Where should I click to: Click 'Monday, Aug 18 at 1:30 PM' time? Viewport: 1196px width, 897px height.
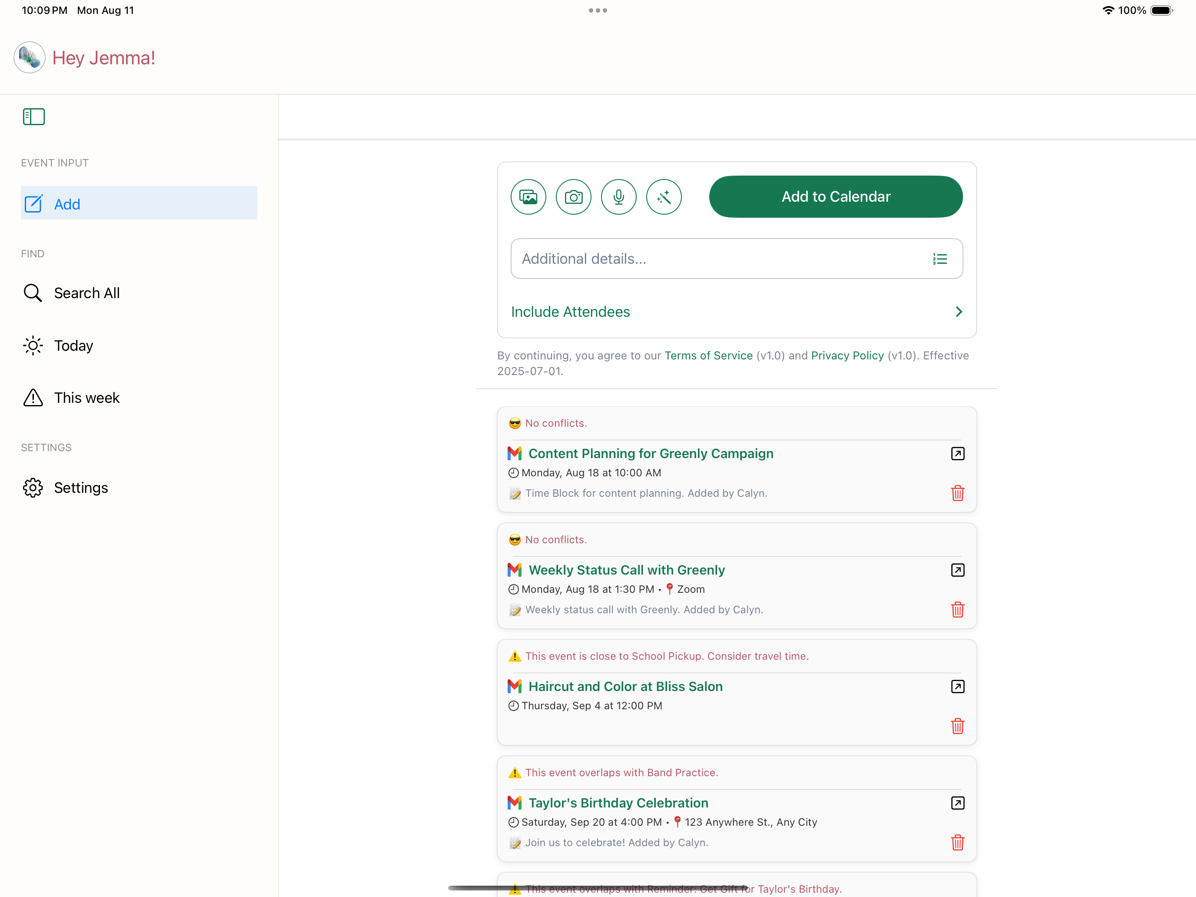(588, 589)
